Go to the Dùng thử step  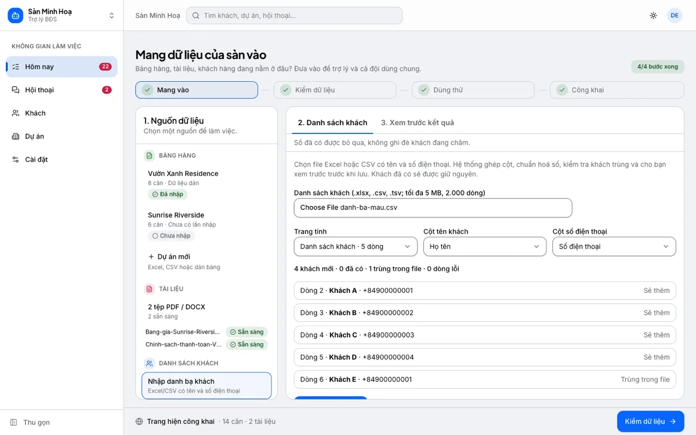473,90
